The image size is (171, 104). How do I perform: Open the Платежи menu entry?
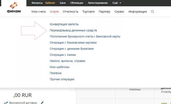tap(55, 73)
